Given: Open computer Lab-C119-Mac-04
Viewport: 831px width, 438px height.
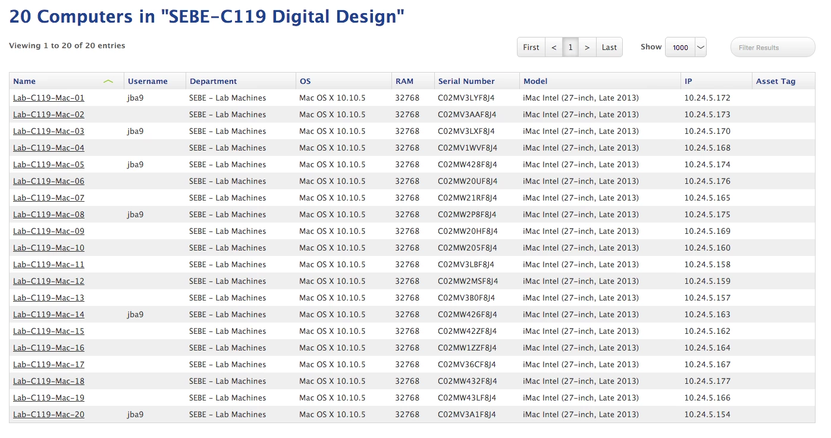Looking at the screenshot, I should tap(49, 148).
